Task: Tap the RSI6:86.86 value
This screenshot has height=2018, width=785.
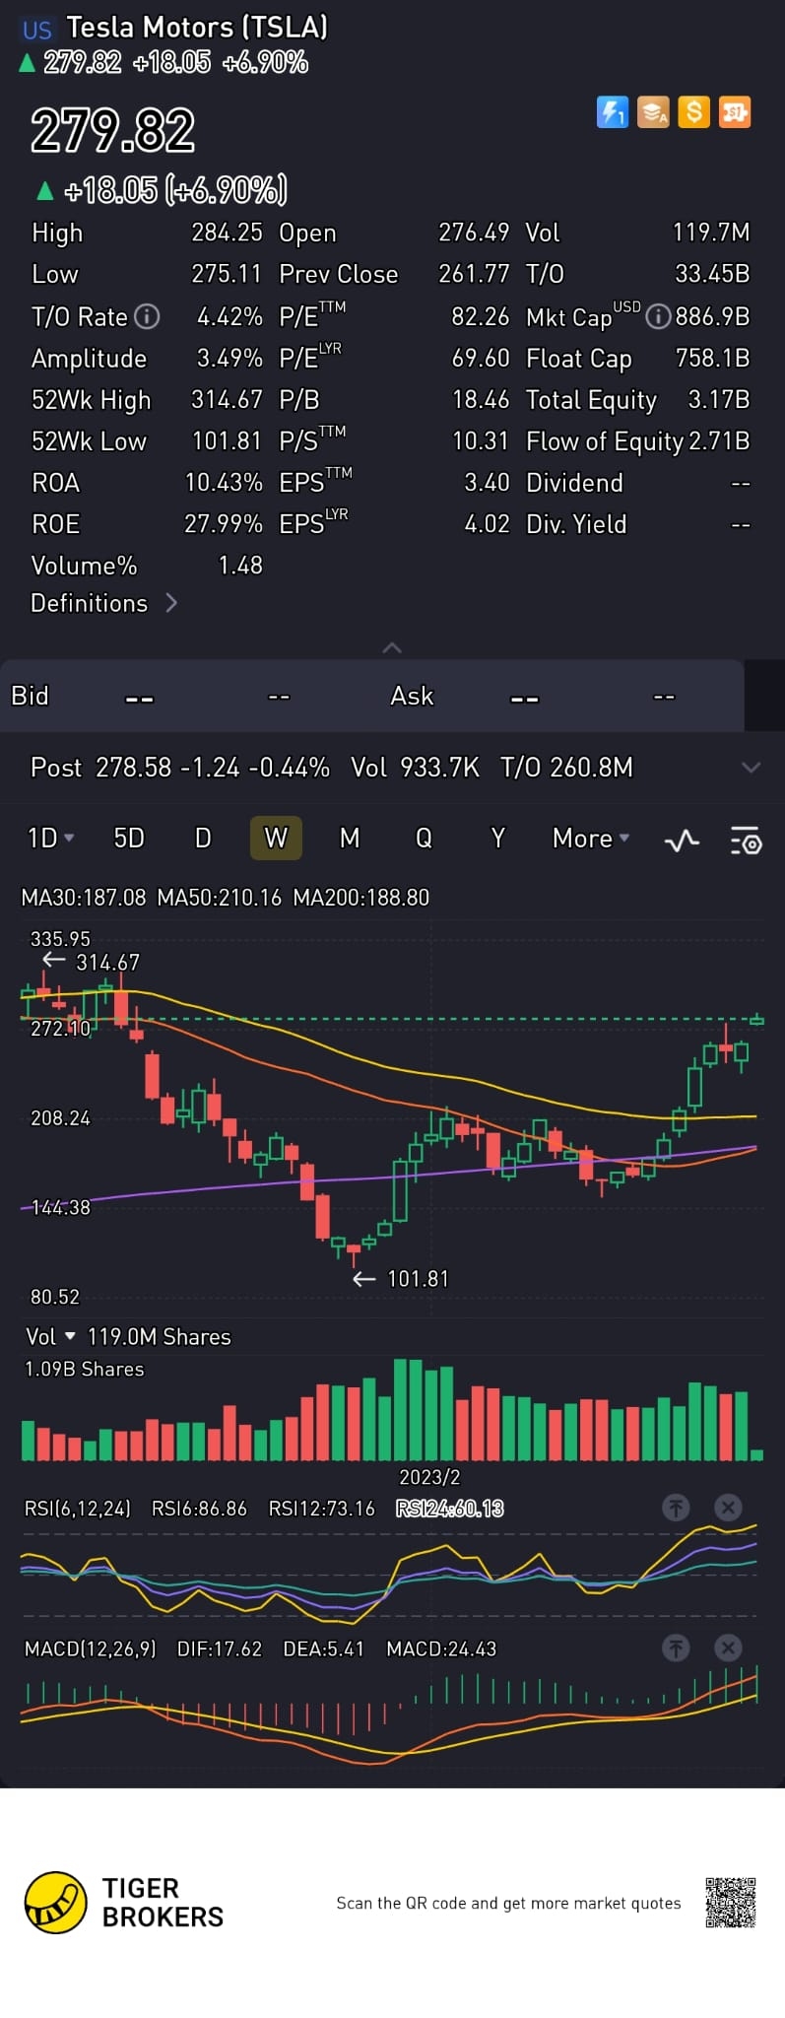Action: point(199,1509)
